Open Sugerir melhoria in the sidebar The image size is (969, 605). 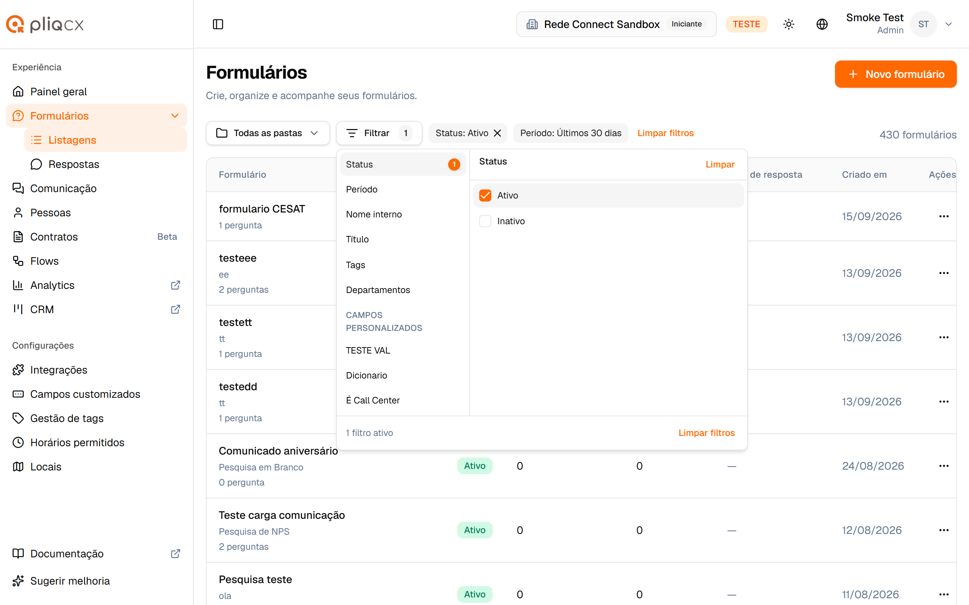97,580
